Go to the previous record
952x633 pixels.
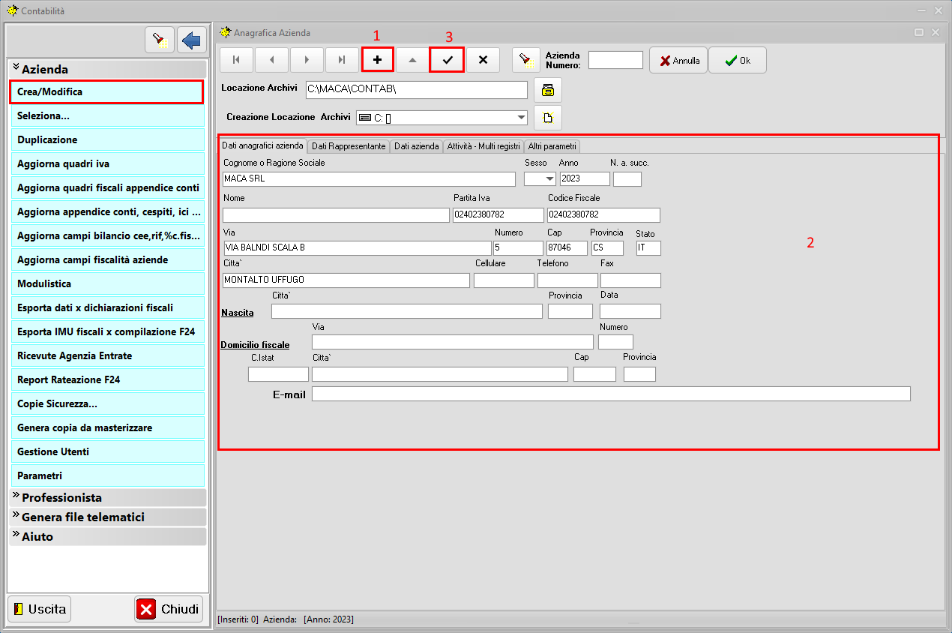[271, 60]
